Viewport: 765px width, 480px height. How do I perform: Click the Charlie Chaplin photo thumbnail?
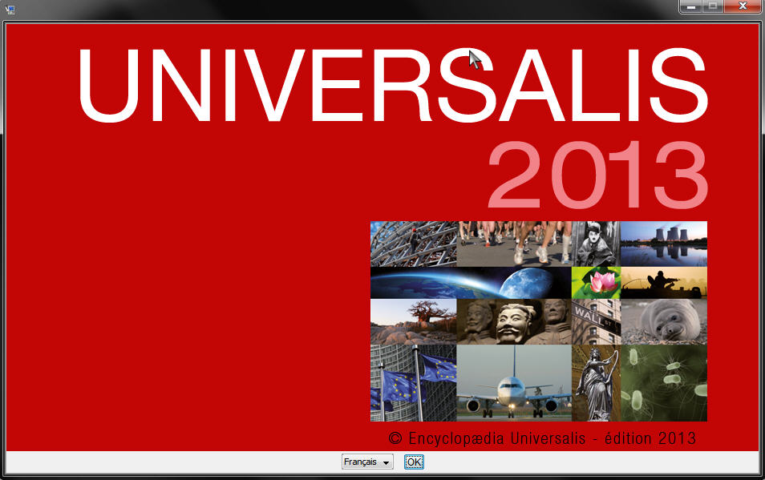596,244
